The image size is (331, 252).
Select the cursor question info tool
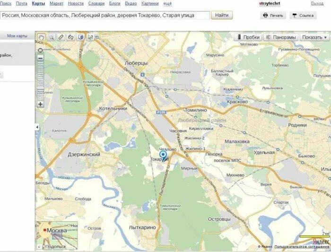[x=90, y=37]
